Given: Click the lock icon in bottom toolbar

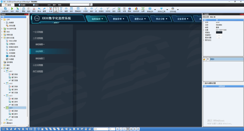Looking at the screenshot, I should pyautogui.click(x=86, y=129).
